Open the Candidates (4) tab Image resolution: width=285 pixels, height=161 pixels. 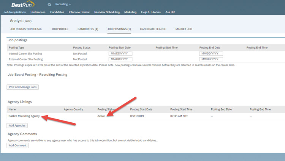[88, 29]
